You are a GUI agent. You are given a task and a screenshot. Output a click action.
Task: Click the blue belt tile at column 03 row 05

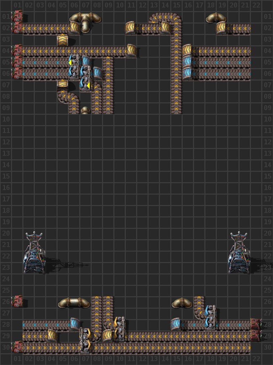[40, 62]
